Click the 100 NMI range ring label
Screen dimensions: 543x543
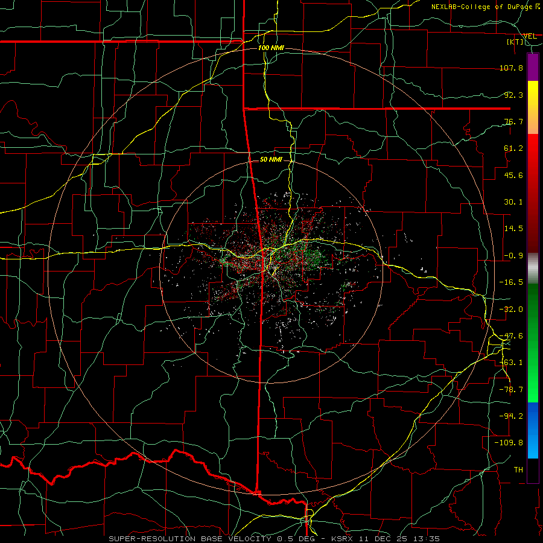pos(271,48)
